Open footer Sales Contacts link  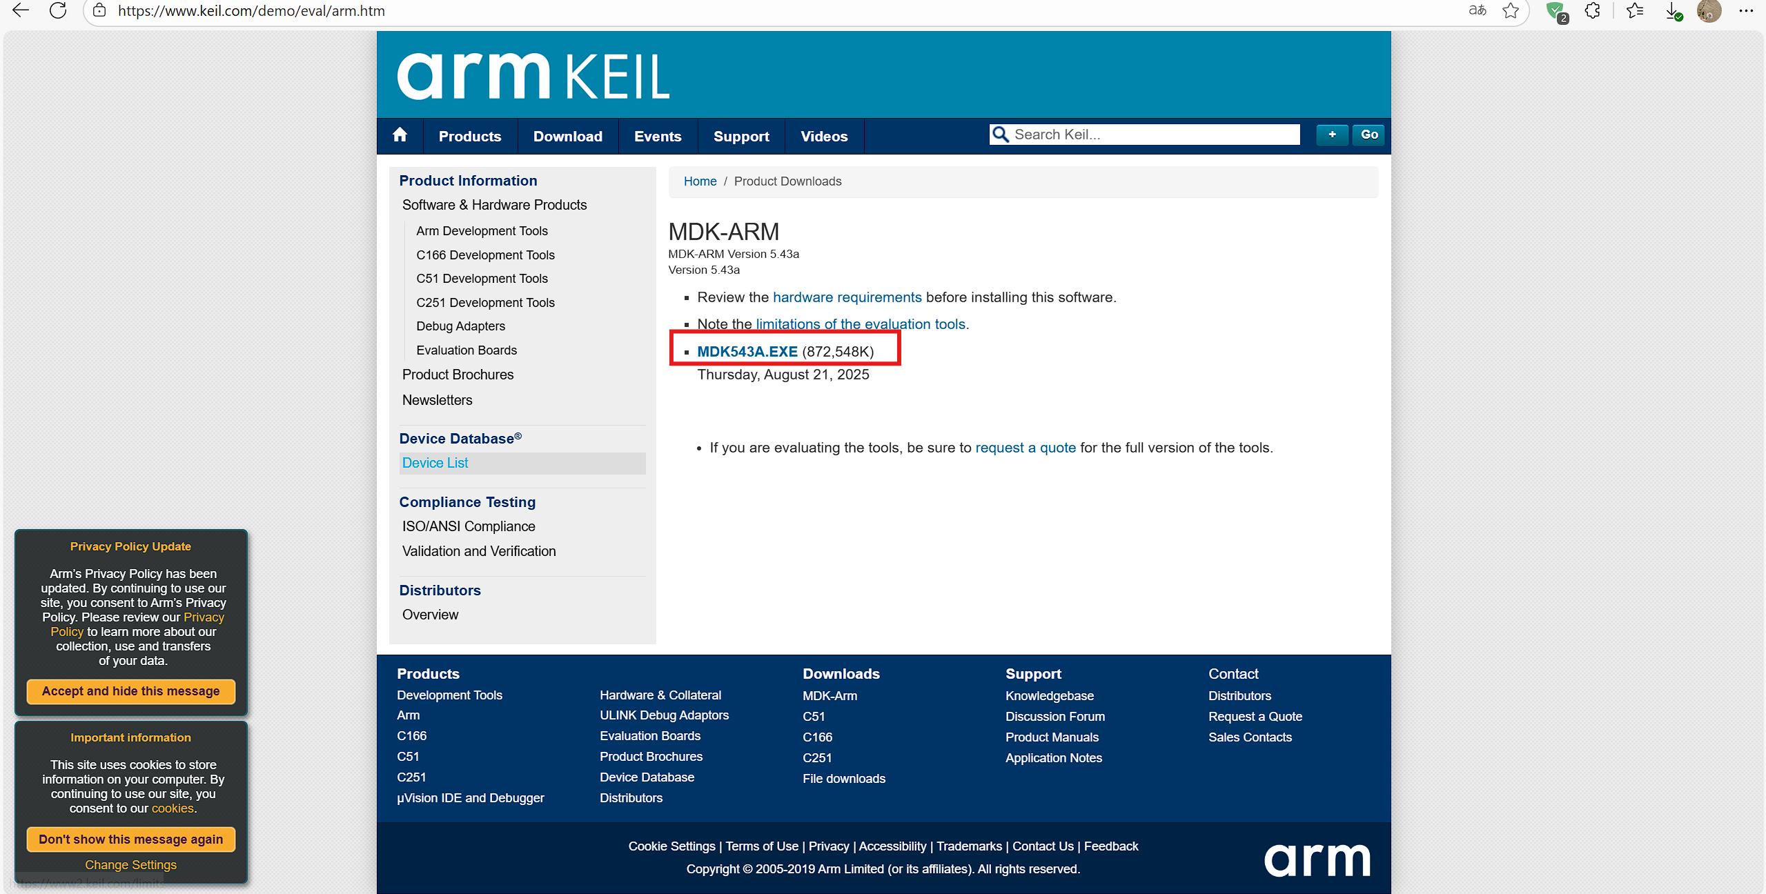[1250, 737]
